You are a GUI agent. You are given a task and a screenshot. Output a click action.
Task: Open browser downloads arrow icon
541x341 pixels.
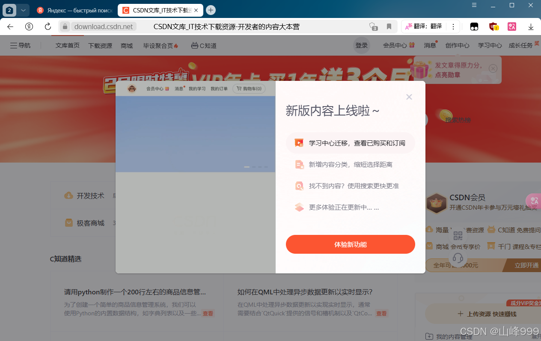pos(531,27)
